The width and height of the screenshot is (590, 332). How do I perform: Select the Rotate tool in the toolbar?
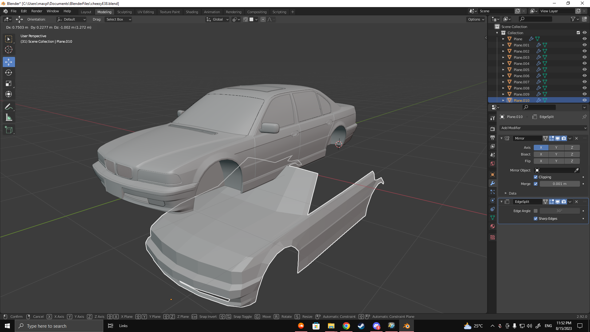(x=9, y=73)
